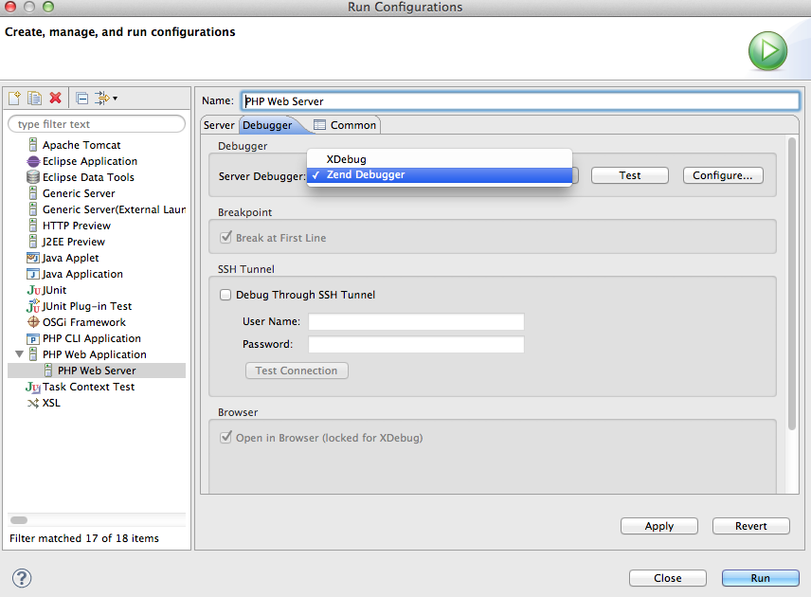The width and height of the screenshot is (811, 597).
Task: Click the Run button
Action: click(x=760, y=578)
